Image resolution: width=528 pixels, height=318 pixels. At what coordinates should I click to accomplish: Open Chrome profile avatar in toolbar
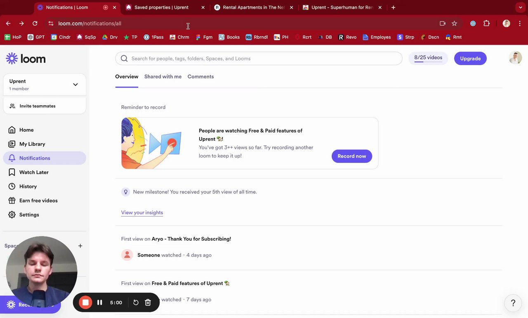[x=506, y=24]
